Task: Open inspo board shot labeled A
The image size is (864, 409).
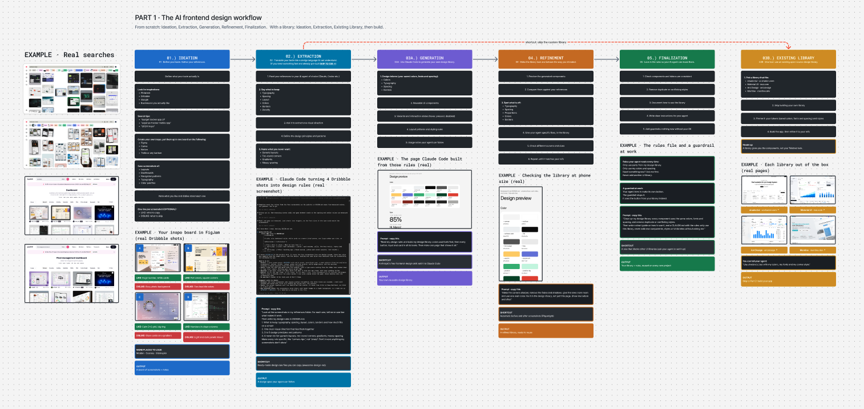Action: coord(157,258)
